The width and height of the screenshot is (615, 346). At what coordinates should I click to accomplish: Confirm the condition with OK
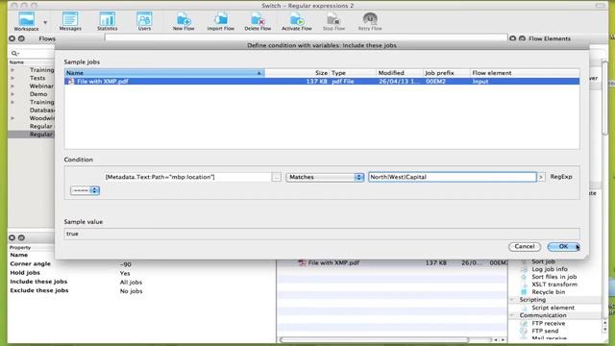pyautogui.click(x=563, y=246)
